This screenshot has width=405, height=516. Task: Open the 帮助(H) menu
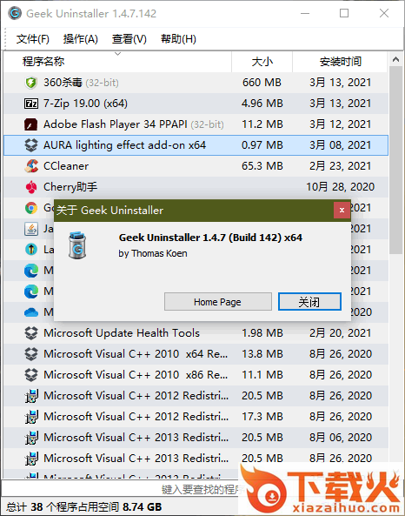pyautogui.click(x=178, y=39)
